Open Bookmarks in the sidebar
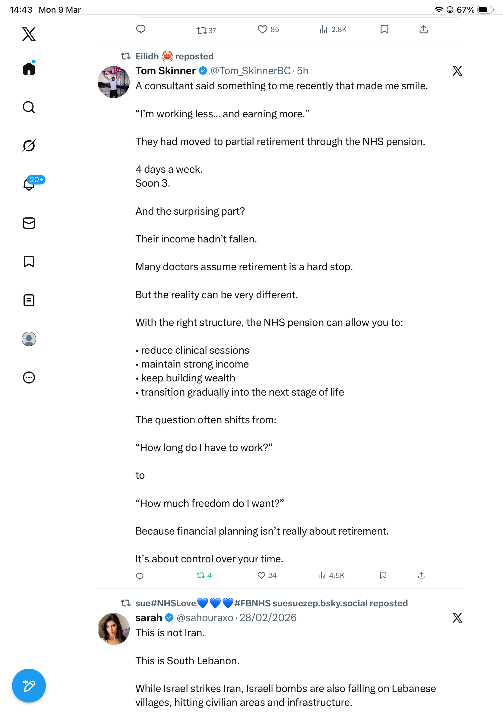This screenshot has width=503, height=720. pyautogui.click(x=29, y=261)
